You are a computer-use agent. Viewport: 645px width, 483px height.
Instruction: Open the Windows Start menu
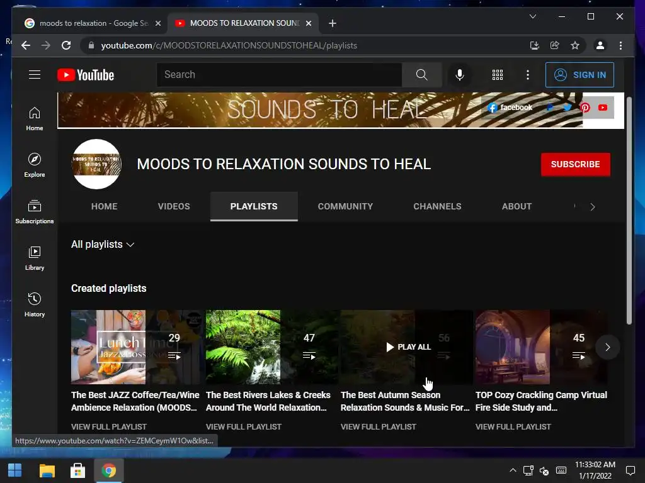(x=15, y=470)
